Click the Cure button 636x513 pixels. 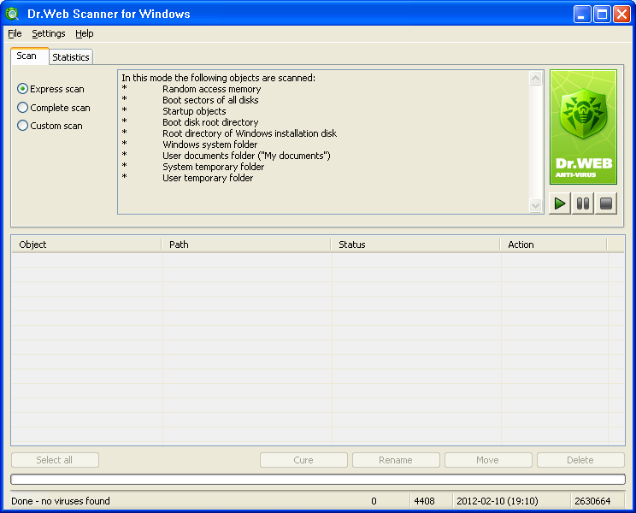(303, 460)
